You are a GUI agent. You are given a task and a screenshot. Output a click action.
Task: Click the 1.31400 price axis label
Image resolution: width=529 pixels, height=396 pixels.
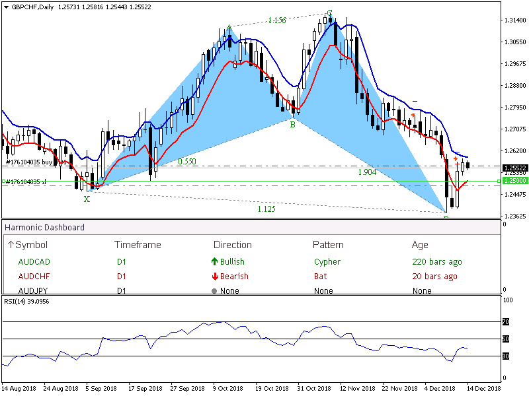(515, 20)
